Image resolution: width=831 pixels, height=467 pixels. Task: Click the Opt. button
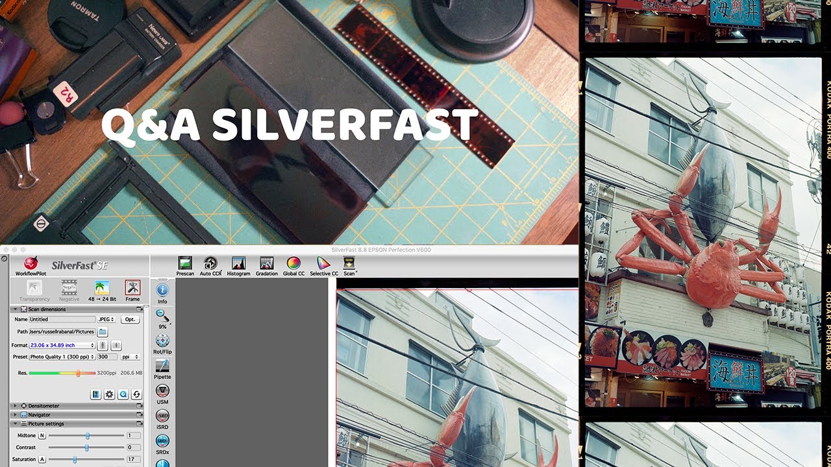(130, 319)
